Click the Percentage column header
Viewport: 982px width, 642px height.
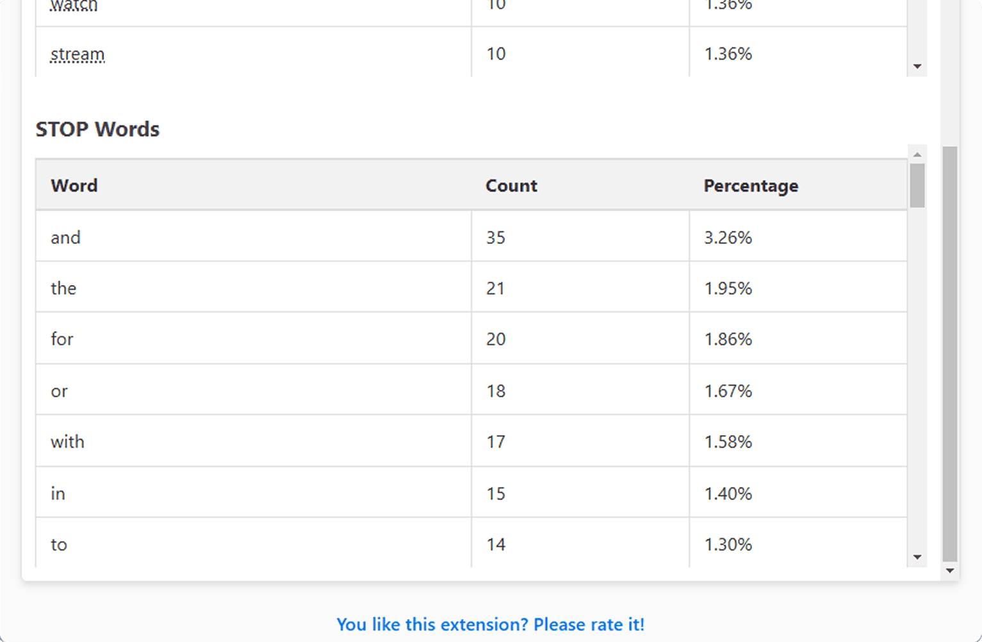point(751,186)
